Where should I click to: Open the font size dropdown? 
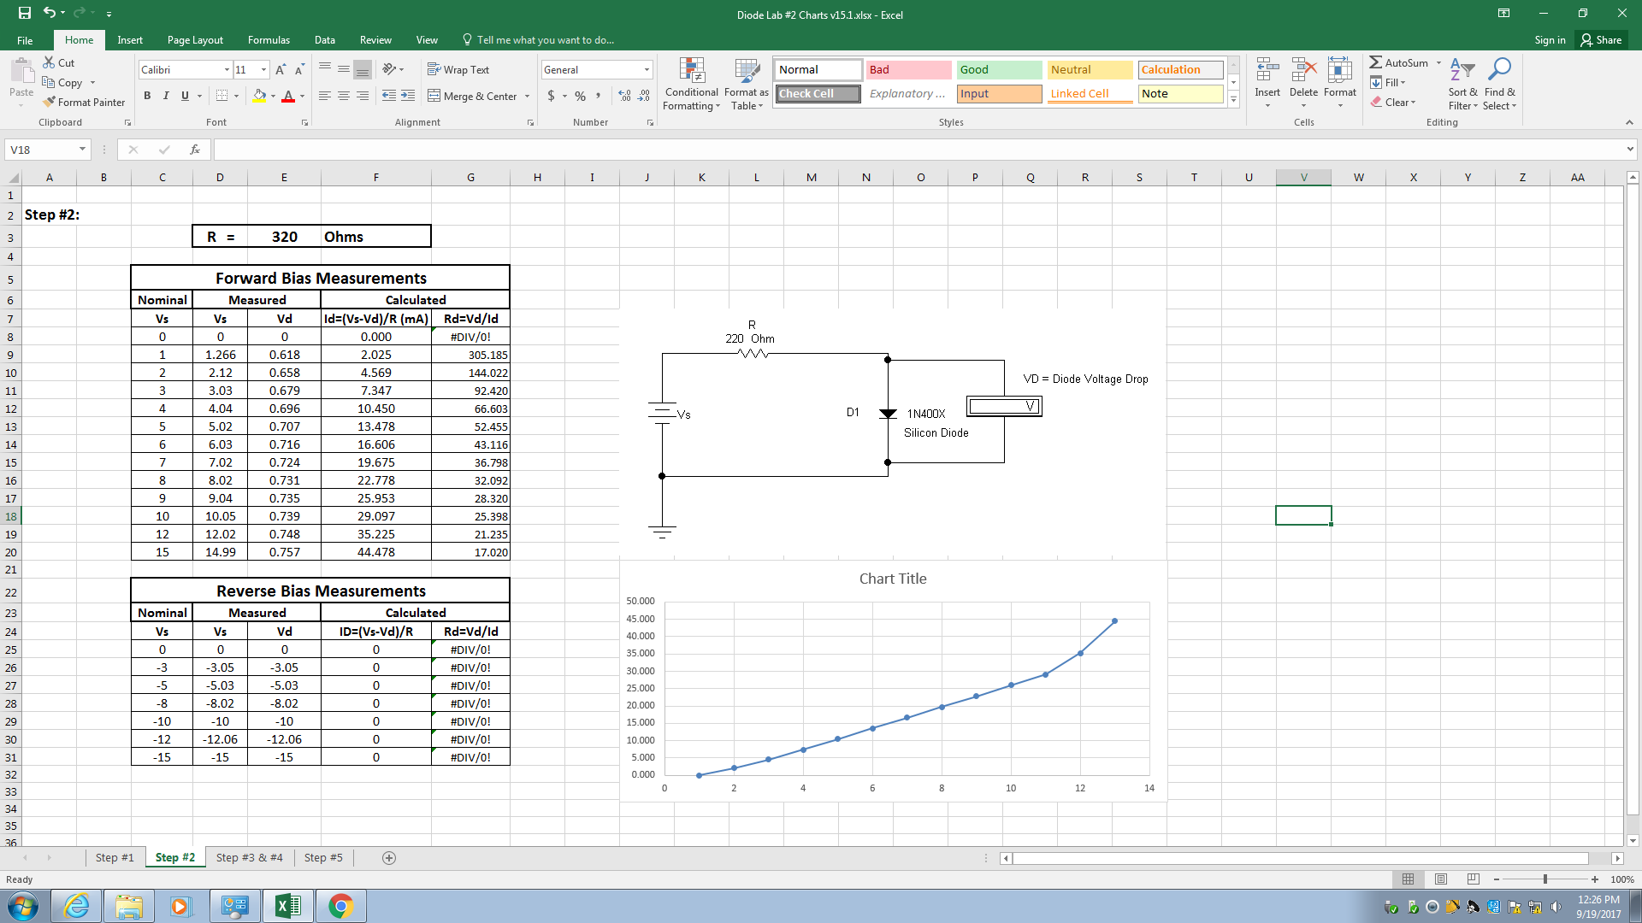[263, 70]
